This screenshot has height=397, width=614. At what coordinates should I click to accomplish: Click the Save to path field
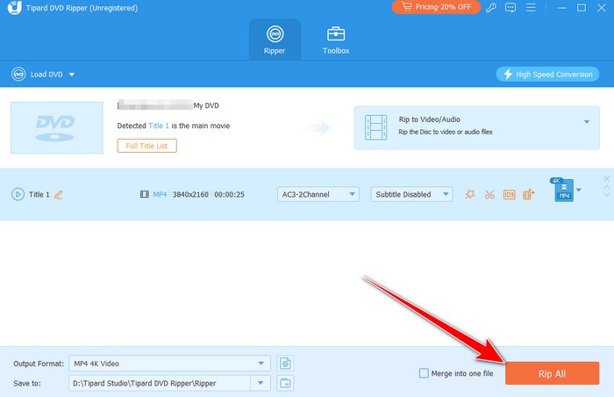[160, 383]
